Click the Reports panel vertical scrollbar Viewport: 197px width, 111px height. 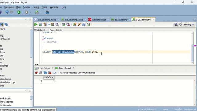coord(31,98)
